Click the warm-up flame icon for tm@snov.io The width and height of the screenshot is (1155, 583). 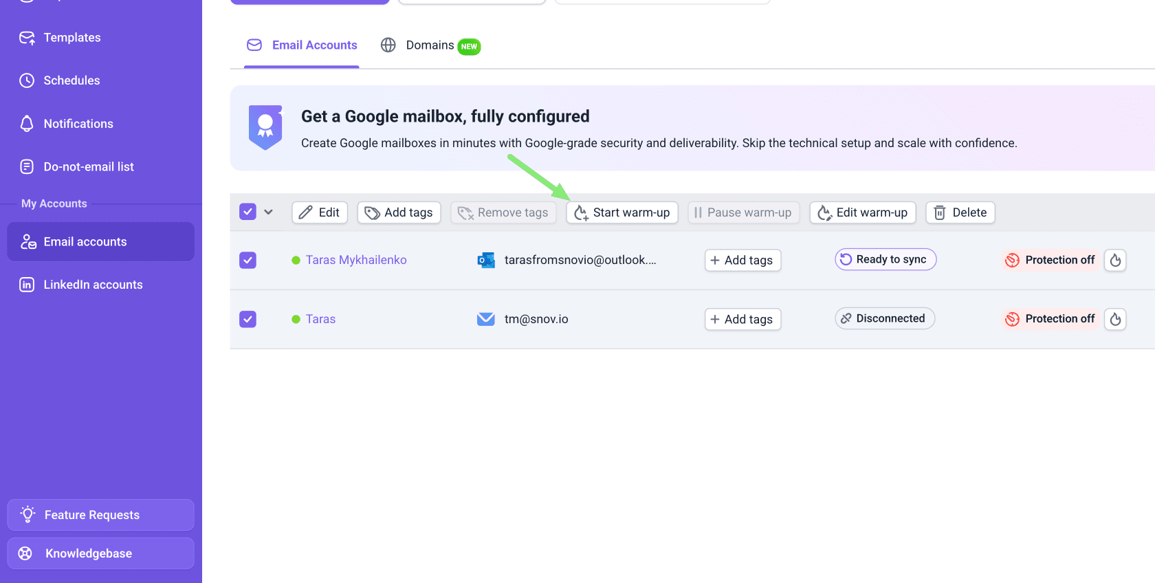coord(1115,319)
